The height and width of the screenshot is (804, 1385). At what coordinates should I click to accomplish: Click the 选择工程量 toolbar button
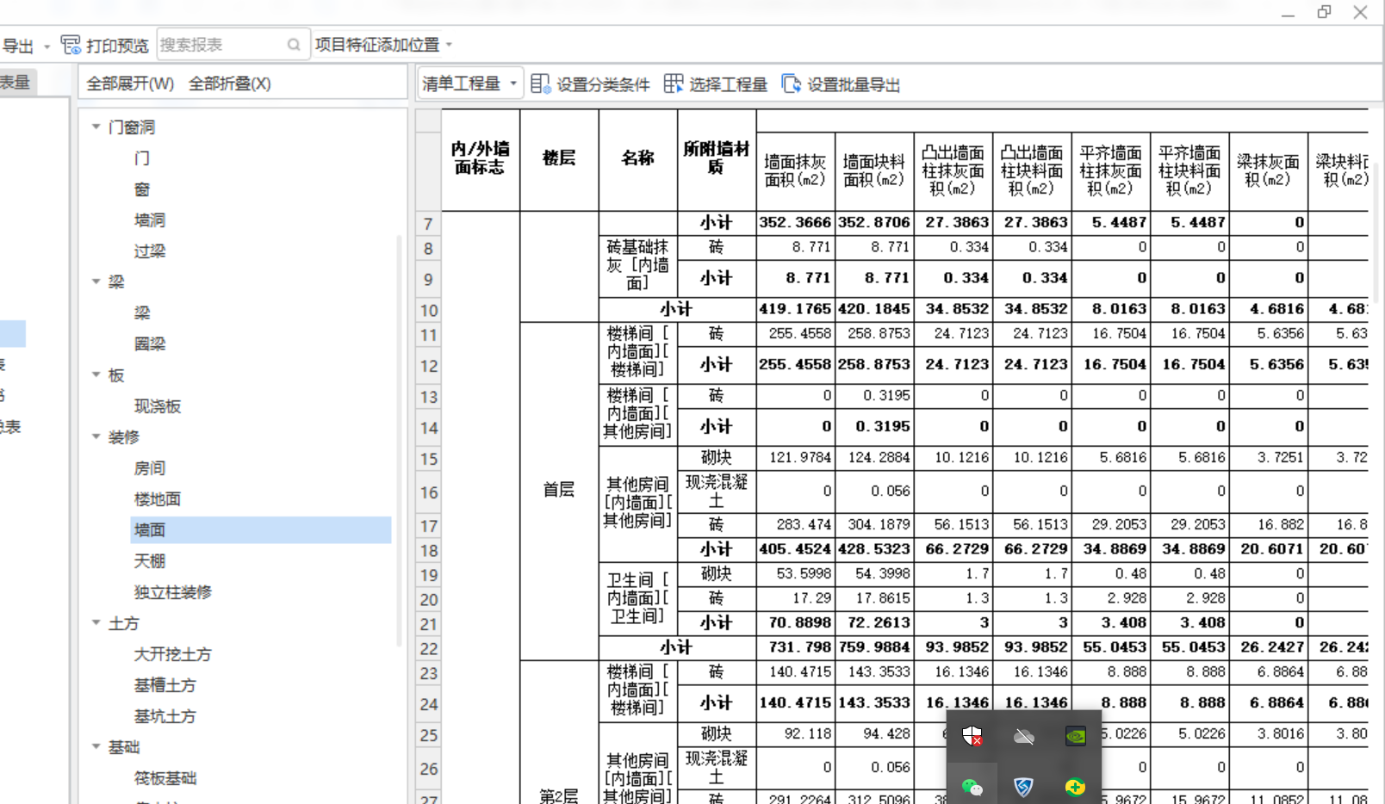716,84
